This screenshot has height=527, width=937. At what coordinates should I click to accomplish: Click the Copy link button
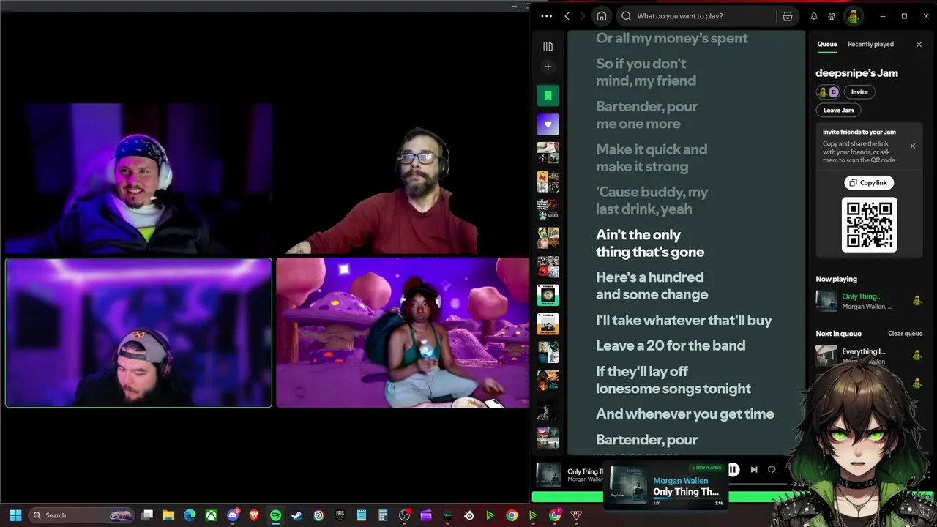tap(869, 183)
